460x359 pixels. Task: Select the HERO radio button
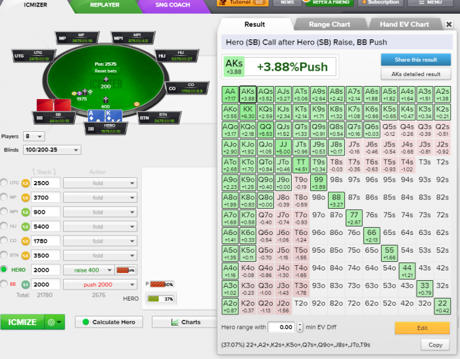(4, 269)
